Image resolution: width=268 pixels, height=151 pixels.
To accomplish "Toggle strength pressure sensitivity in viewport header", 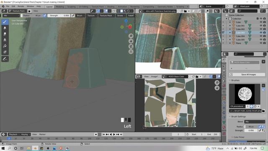I will point(73,16).
